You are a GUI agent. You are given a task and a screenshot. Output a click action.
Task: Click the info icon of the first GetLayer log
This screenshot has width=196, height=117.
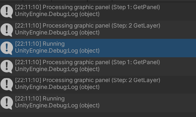(6, 29)
